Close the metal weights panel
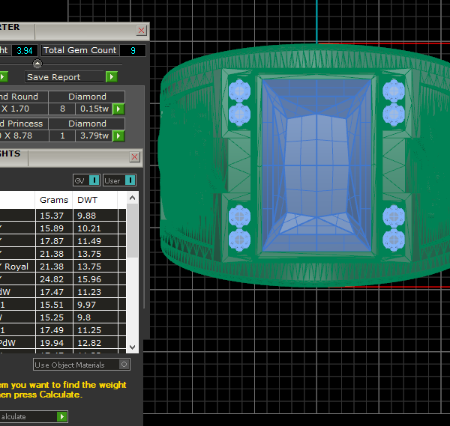 click(x=134, y=156)
